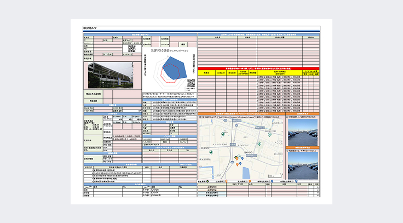Toggle the checkbox above the upper parking photo
This screenshot has height=223, width=403.
tap(286, 117)
